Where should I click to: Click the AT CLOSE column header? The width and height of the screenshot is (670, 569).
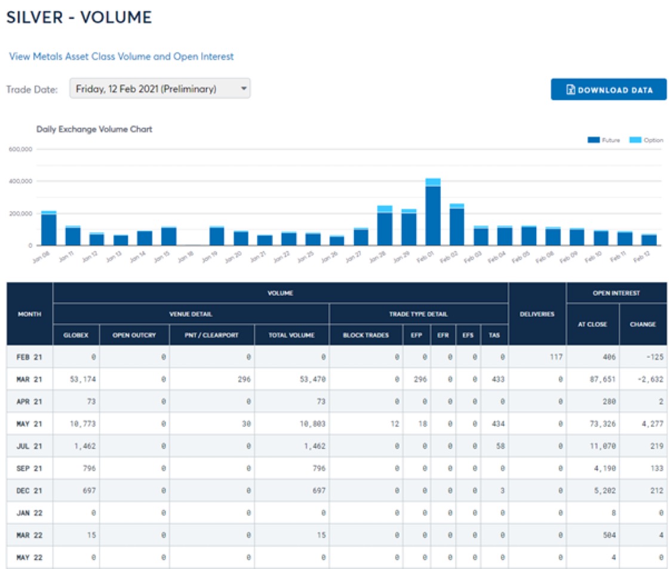pyautogui.click(x=592, y=324)
